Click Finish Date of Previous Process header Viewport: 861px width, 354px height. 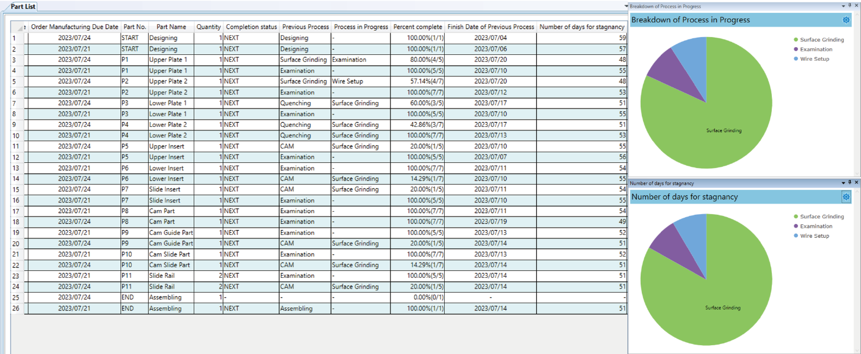(491, 27)
